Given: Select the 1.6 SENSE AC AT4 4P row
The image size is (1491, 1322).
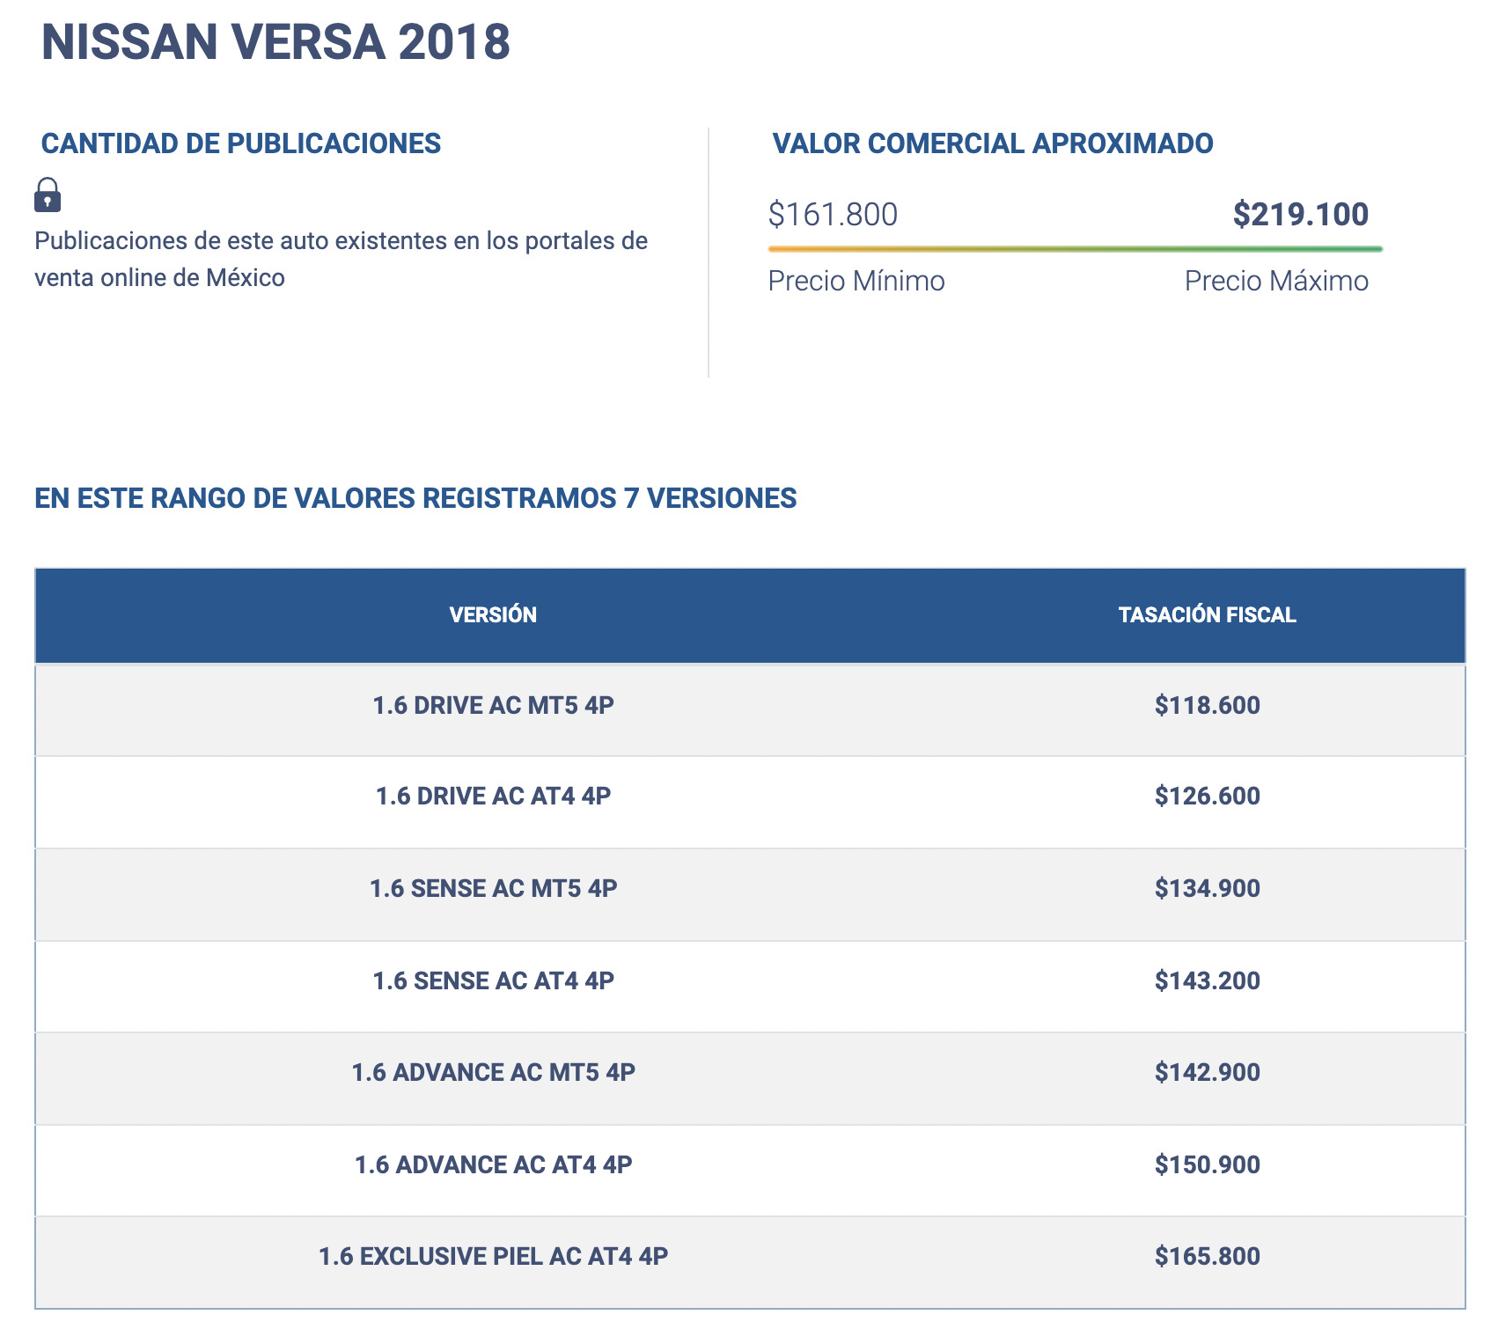Looking at the screenshot, I should [x=493, y=980].
